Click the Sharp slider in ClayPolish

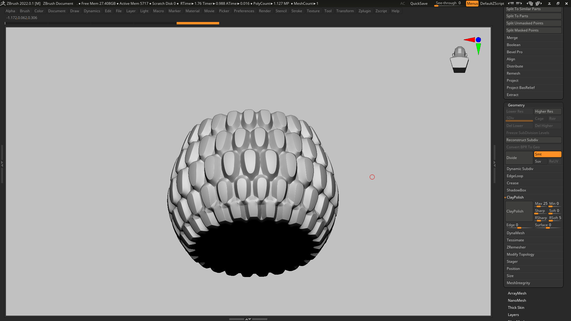pyautogui.click(x=541, y=211)
